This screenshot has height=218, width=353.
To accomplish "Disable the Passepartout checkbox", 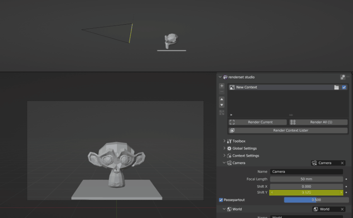I will coord(221,200).
